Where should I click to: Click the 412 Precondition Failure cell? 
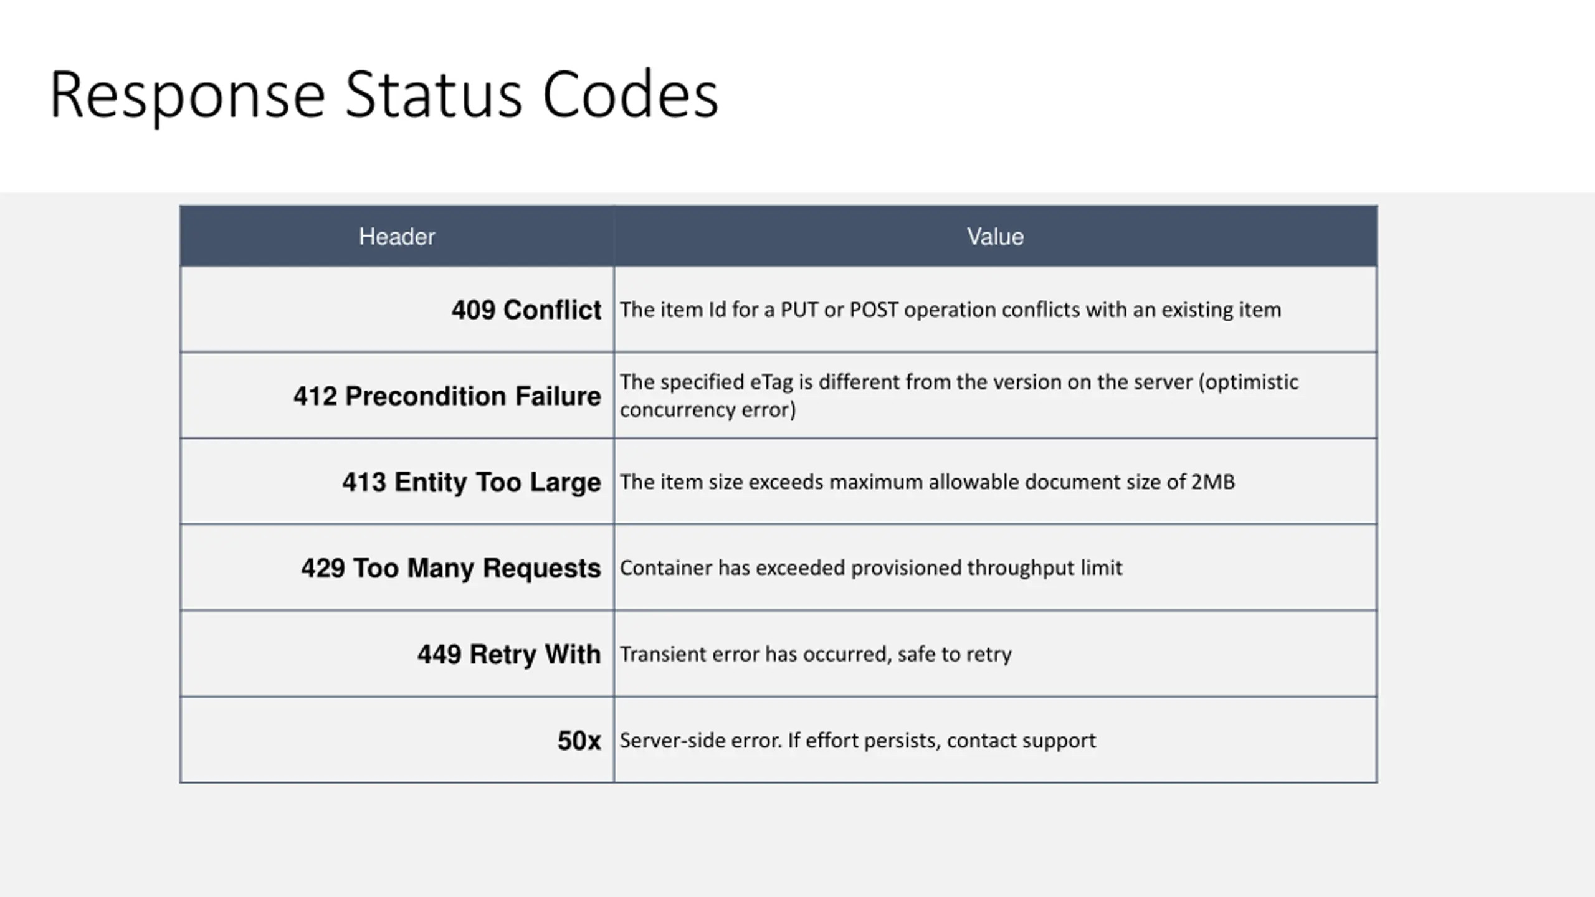(x=397, y=396)
